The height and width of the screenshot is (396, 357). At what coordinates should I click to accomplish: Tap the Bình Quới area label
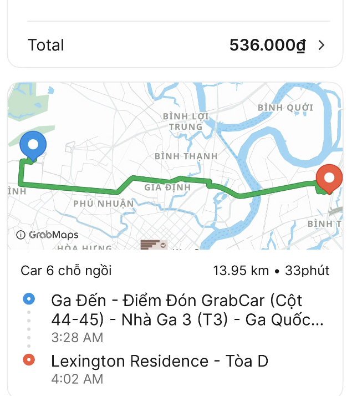285,108
